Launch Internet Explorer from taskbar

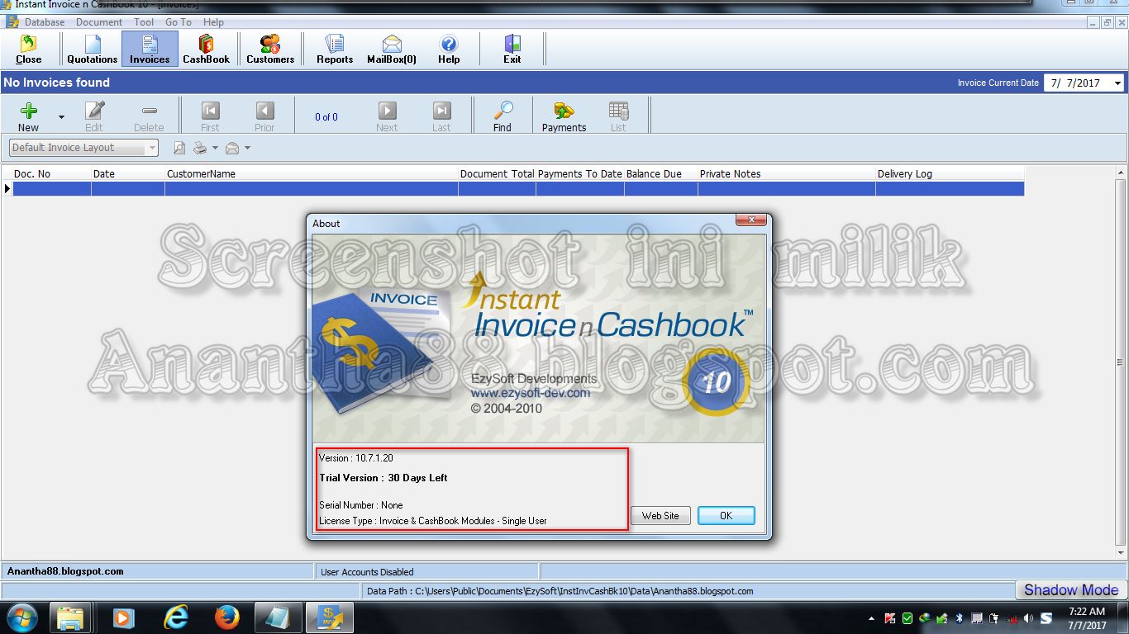click(x=176, y=617)
